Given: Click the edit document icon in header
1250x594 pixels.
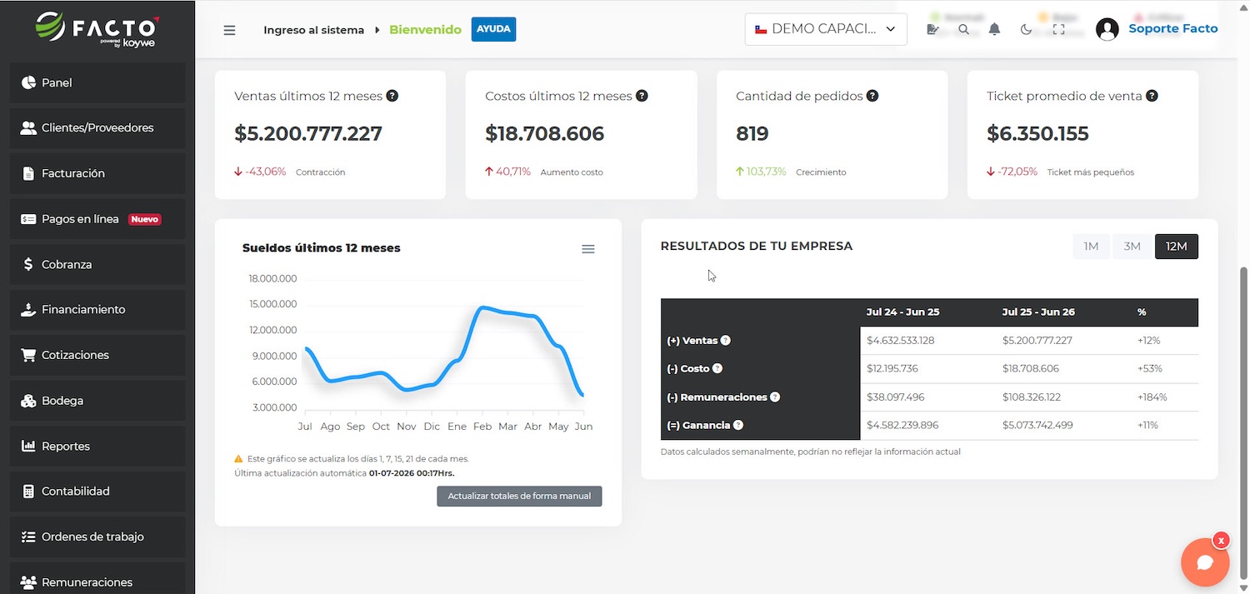Looking at the screenshot, I should click(x=932, y=29).
